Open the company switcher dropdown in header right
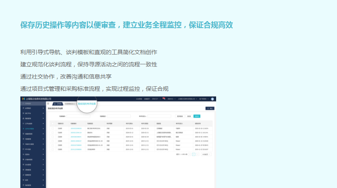Image resolution: width=337 pixels, height=188 pixels. (187, 99)
